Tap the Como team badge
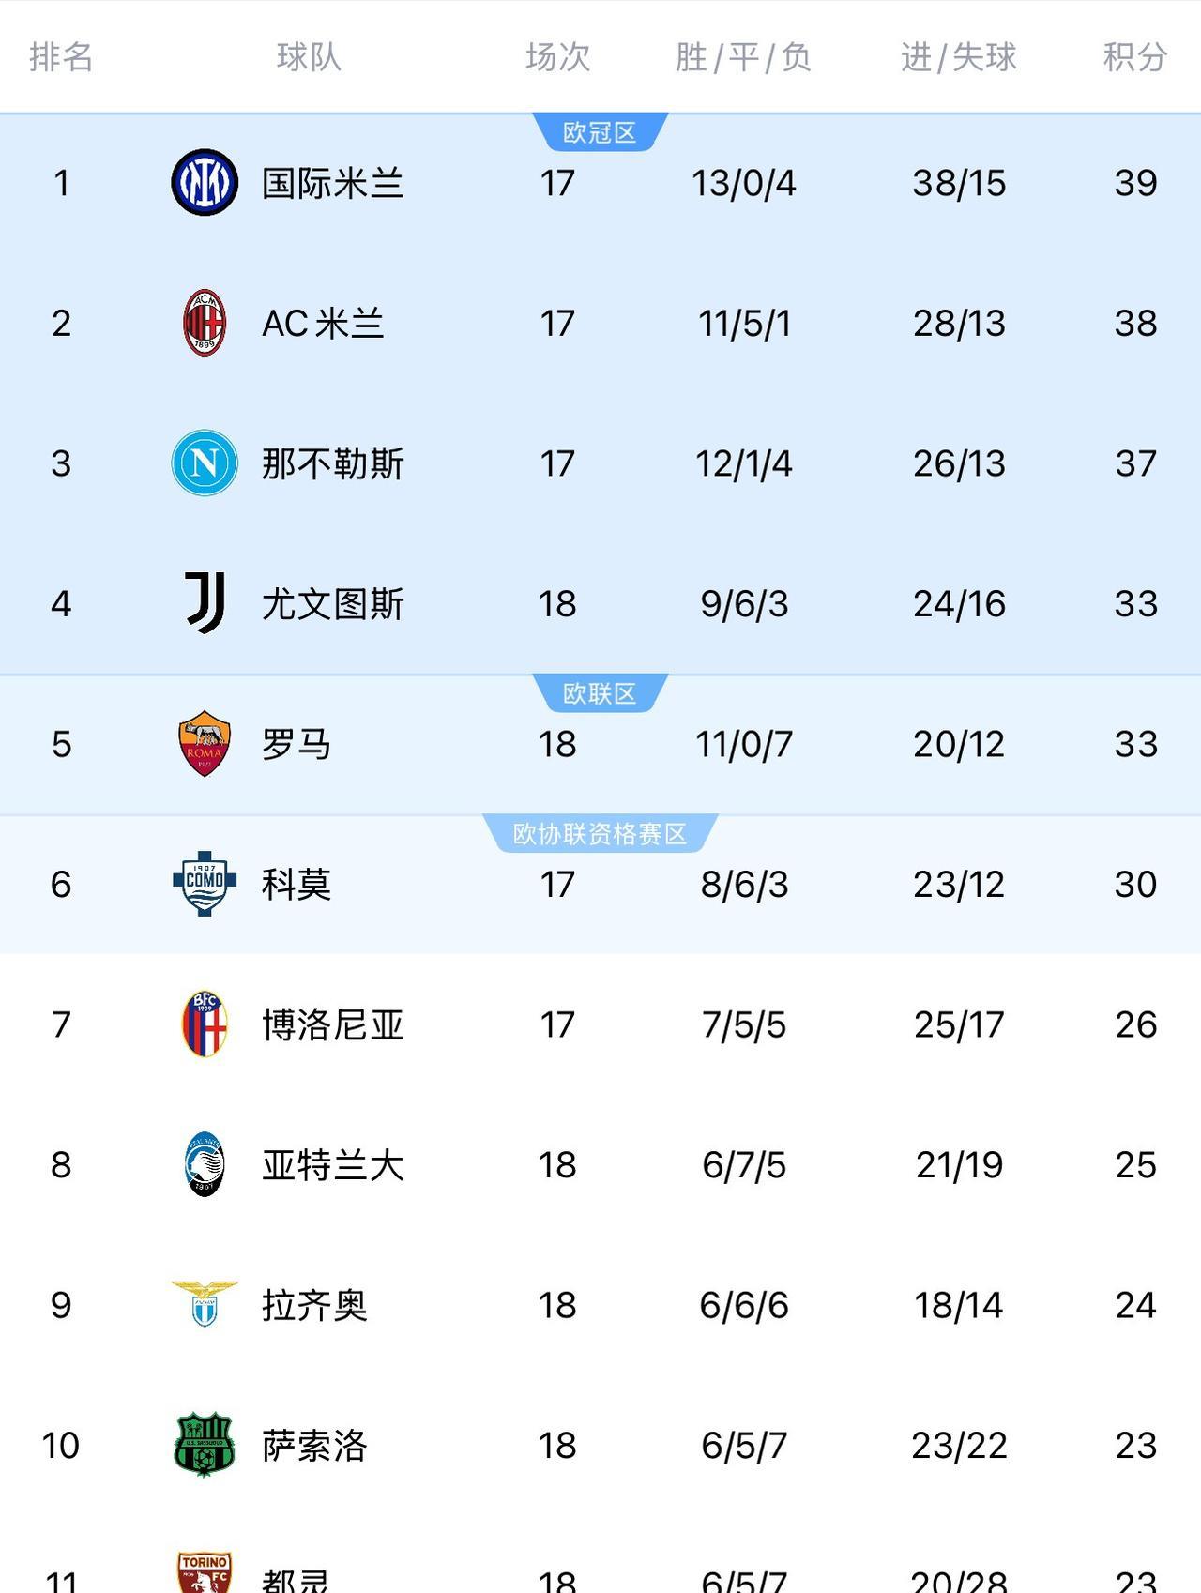The width and height of the screenshot is (1201, 1593). 205,883
